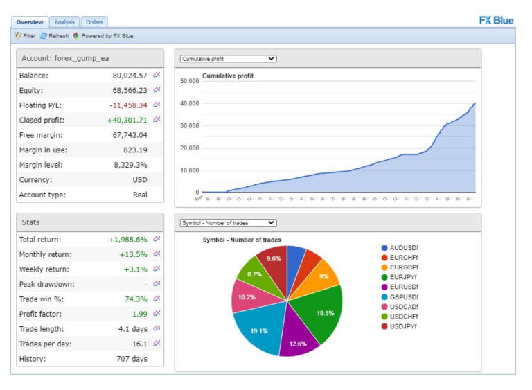Click the FX Blue logo
Viewport: 532px width, 390px height.
497,20
